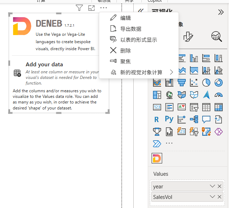
Task: Select the pie chart visual
Action: pyautogui.click(x=206, y=82)
